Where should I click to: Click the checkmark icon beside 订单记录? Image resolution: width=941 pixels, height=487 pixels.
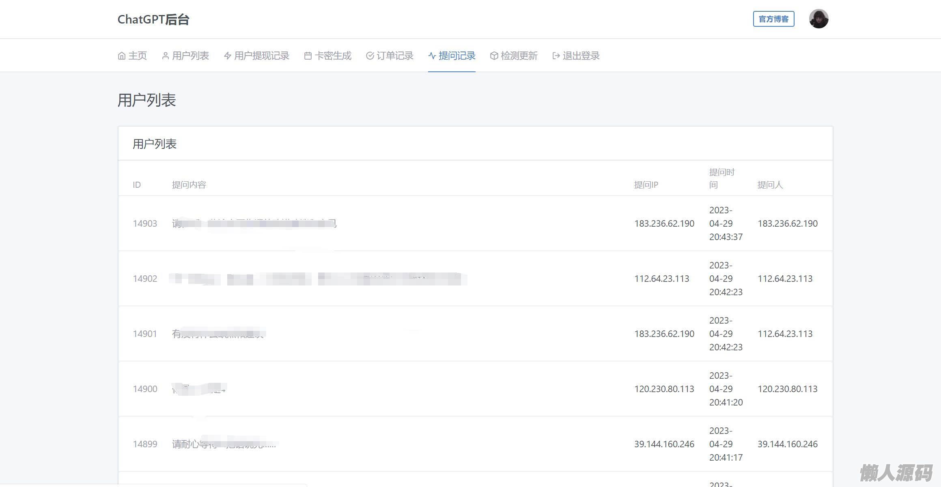[x=370, y=56]
